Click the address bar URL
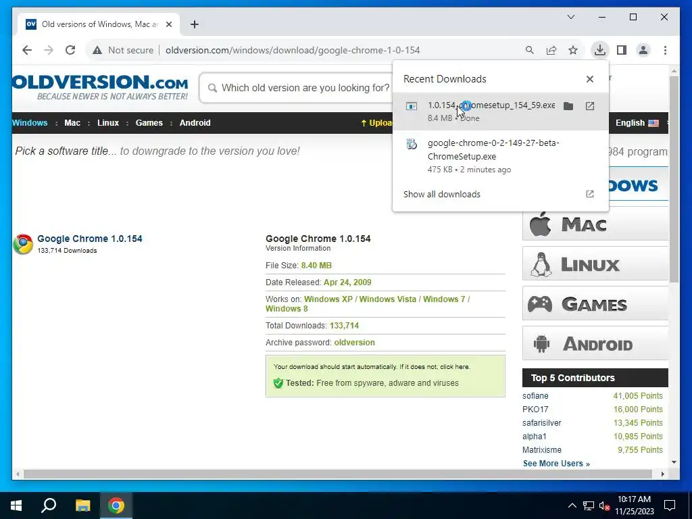The width and height of the screenshot is (692, 519). 293,50
